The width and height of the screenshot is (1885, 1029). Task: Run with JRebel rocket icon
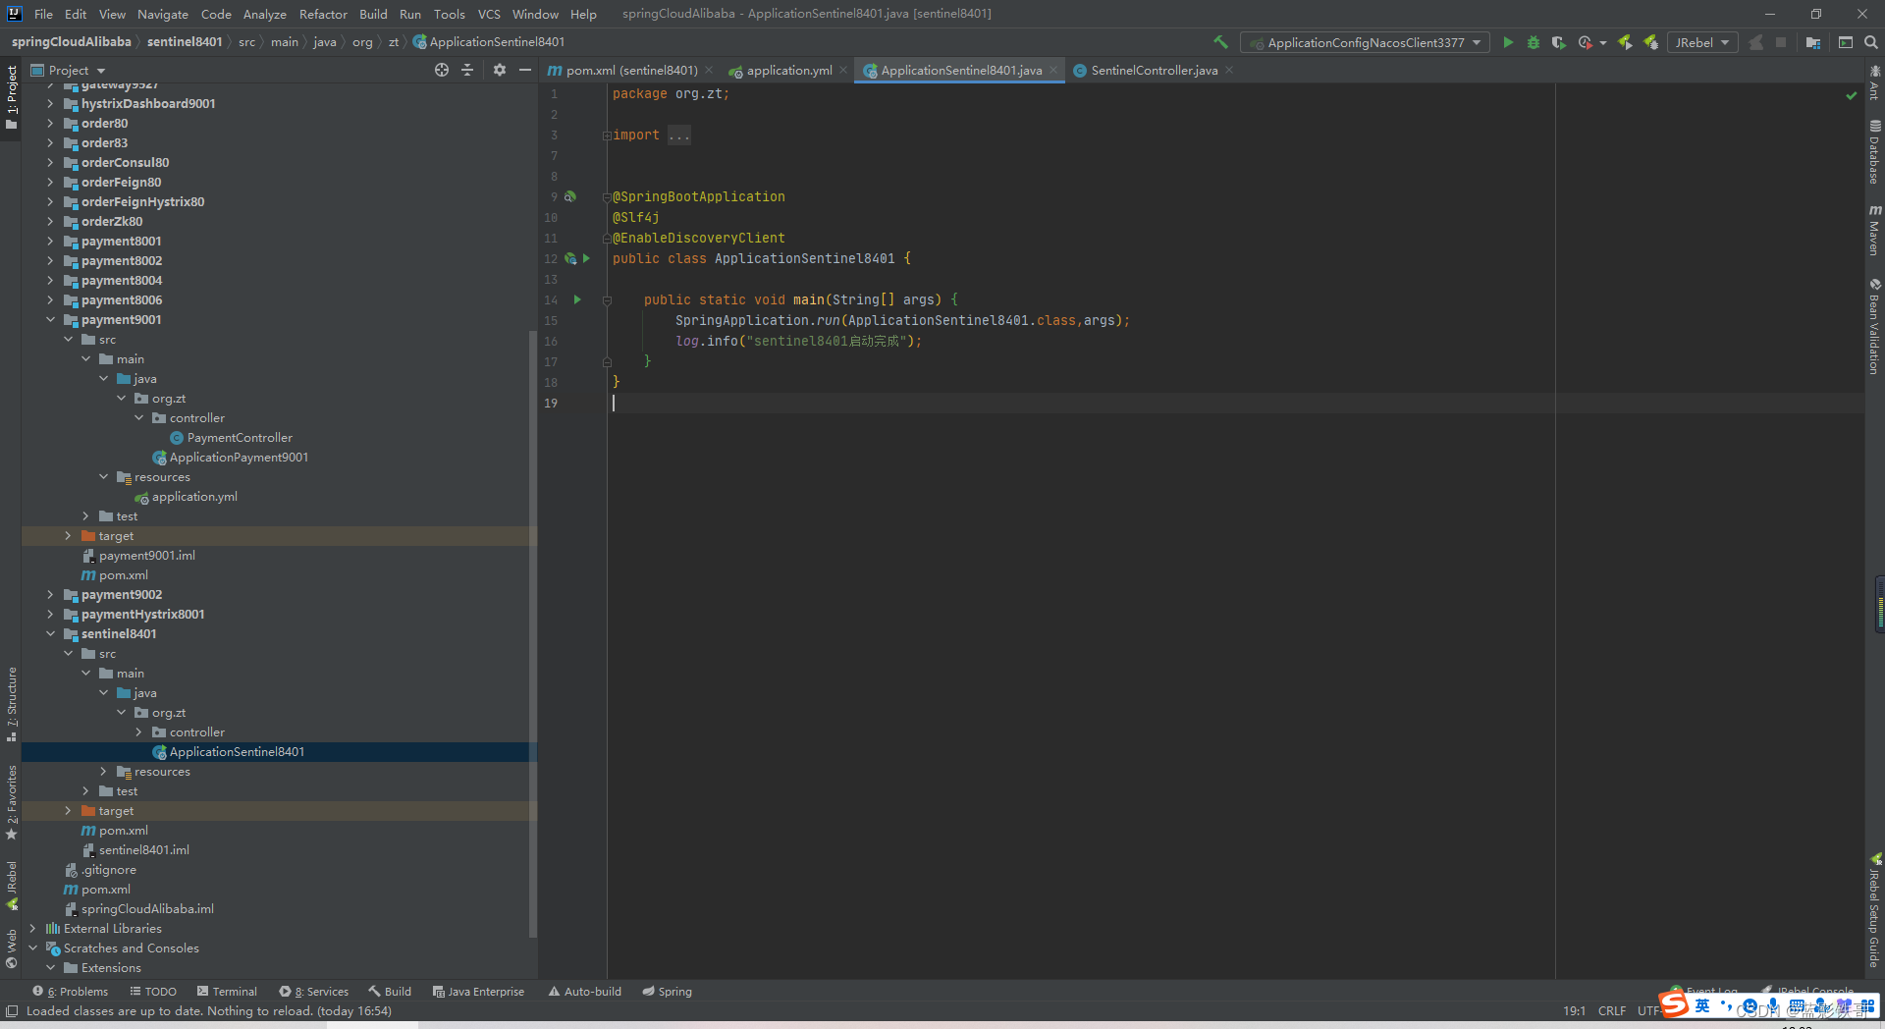coord(1625,42)
